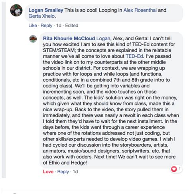The height and width of the screenshot is (194, 189).
Task: Reply to Logan Smalley's comment
Action: (x=47, y=26)
